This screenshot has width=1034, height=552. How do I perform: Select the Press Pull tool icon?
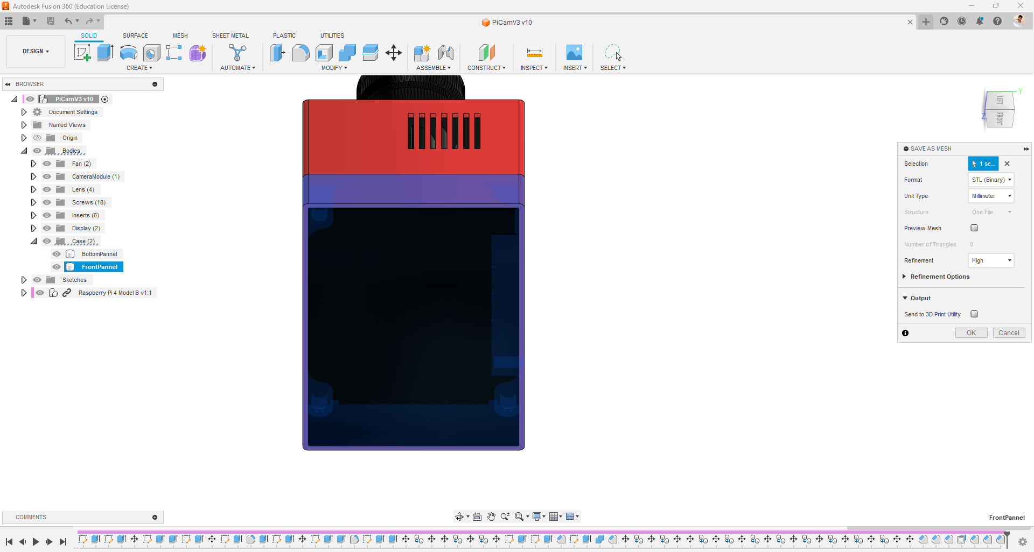pyautogui.click(x=277, y=53)
